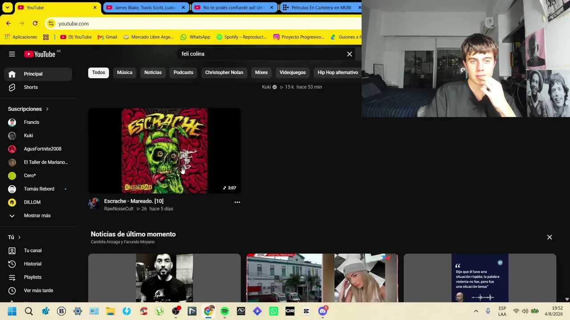Open Francis subscription channel

38,122
